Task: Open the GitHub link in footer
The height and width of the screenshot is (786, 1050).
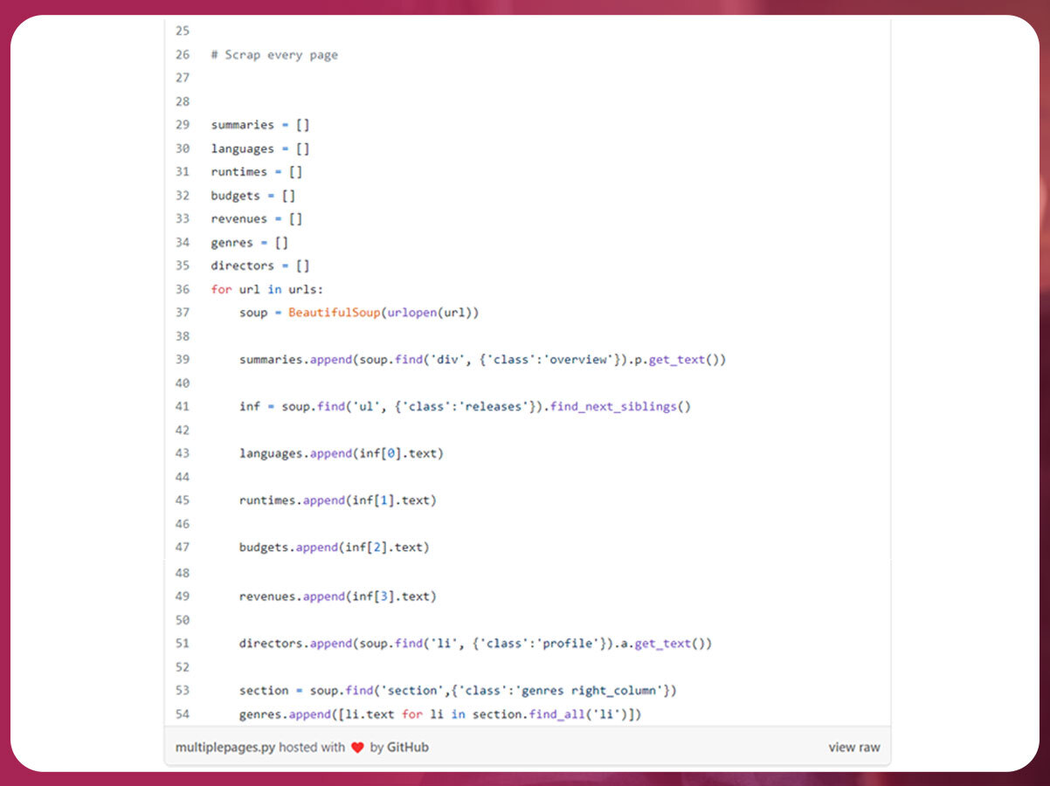Action: (x=408, y=748)
